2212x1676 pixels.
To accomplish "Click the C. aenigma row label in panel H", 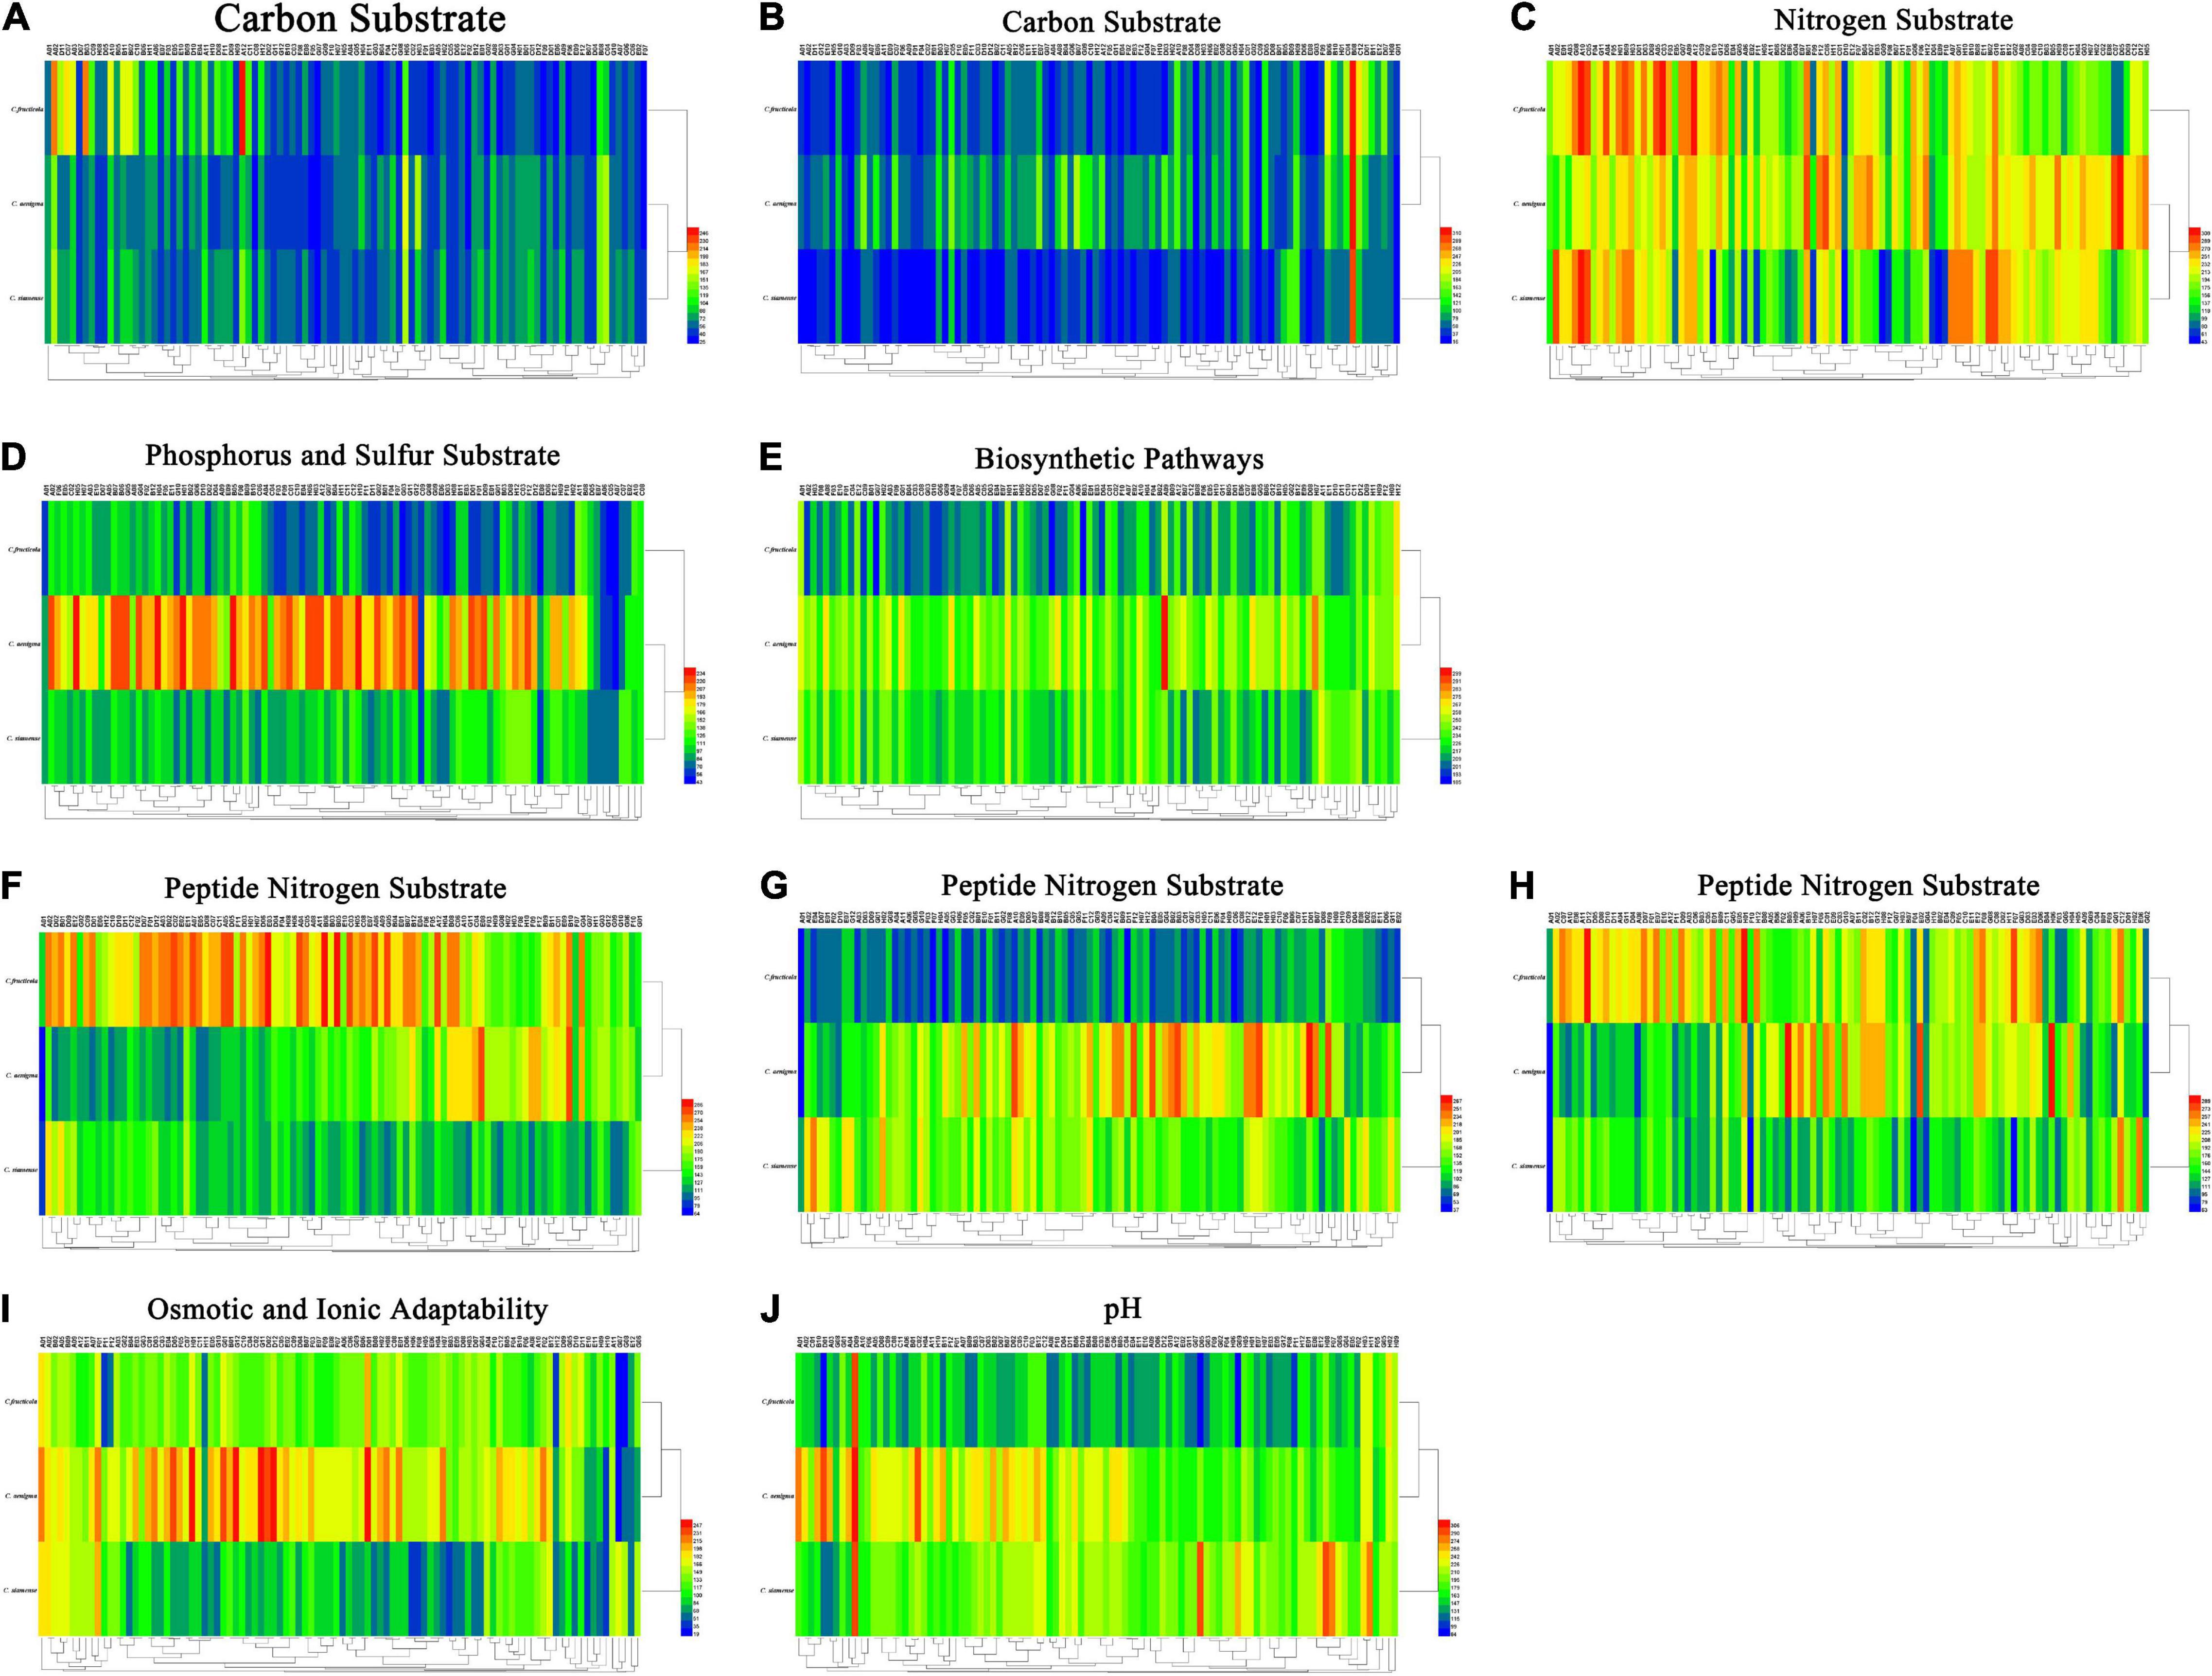I will [x=1528, y=1071].
